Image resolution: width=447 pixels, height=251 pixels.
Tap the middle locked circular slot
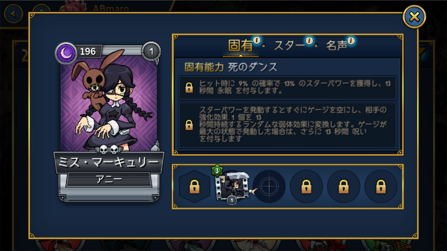(x=344, y=187)
